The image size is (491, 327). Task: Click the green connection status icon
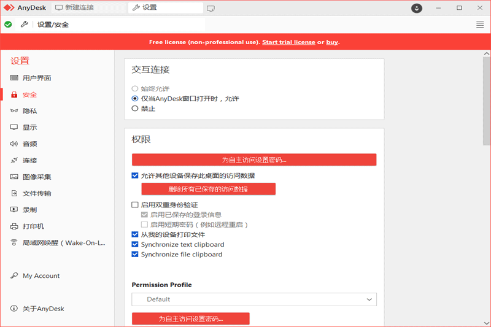click(x=8, y=25)
